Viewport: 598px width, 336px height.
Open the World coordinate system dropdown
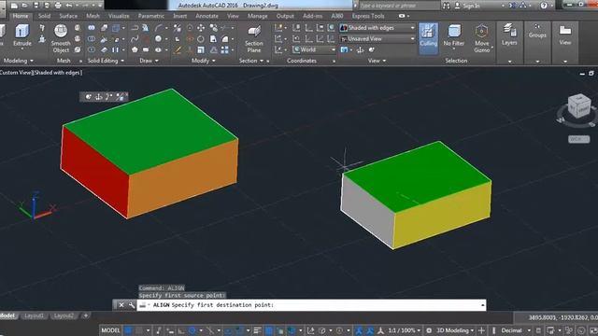pos(314,49)
